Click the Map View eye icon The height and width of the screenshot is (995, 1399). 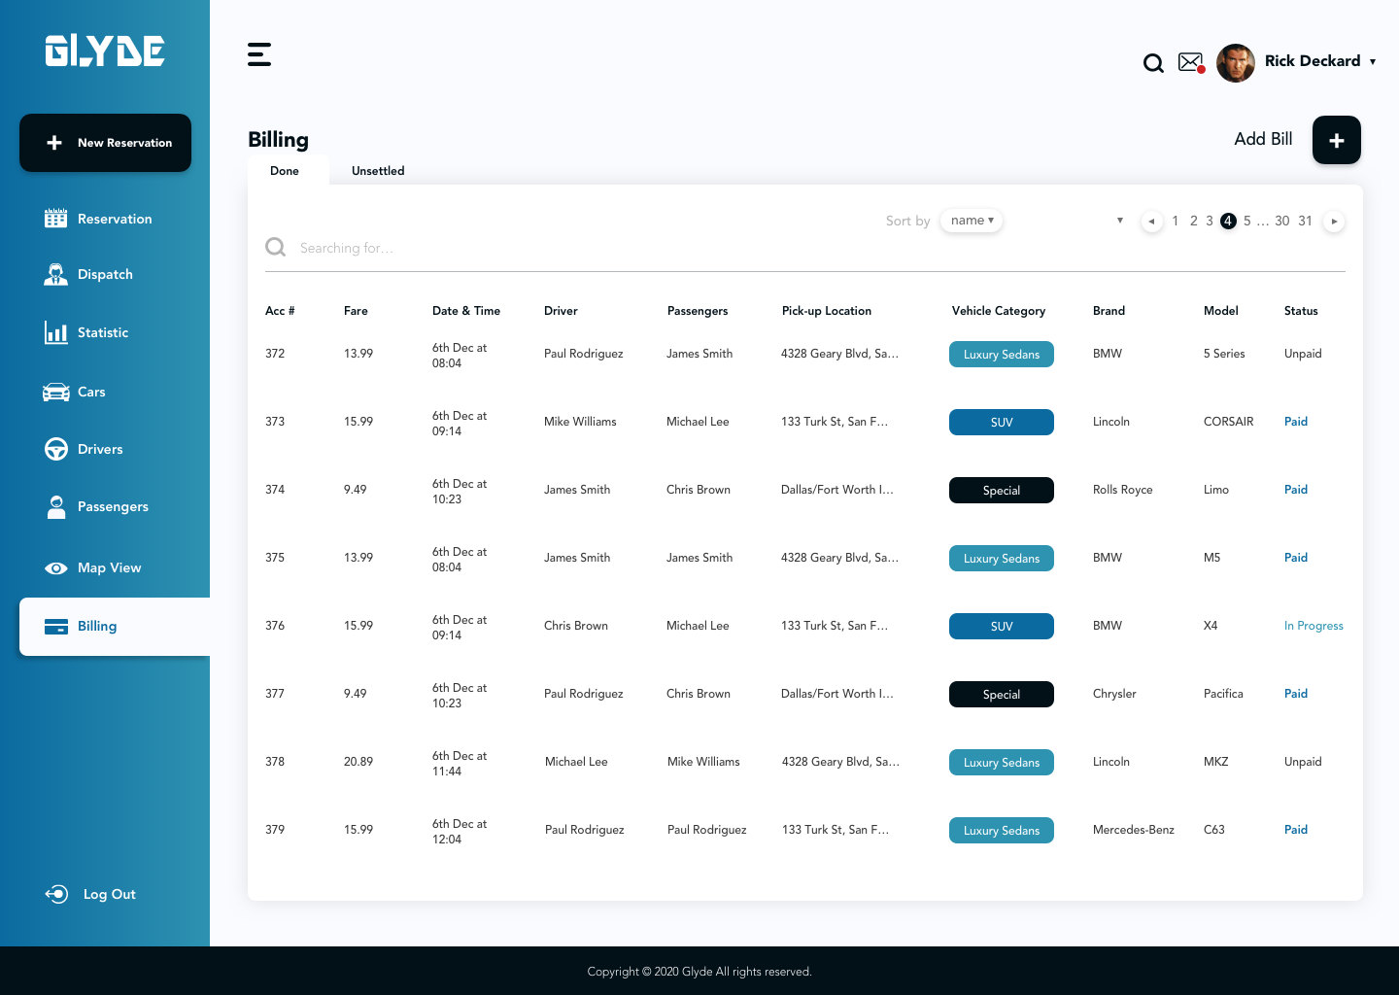pos(56,568)
